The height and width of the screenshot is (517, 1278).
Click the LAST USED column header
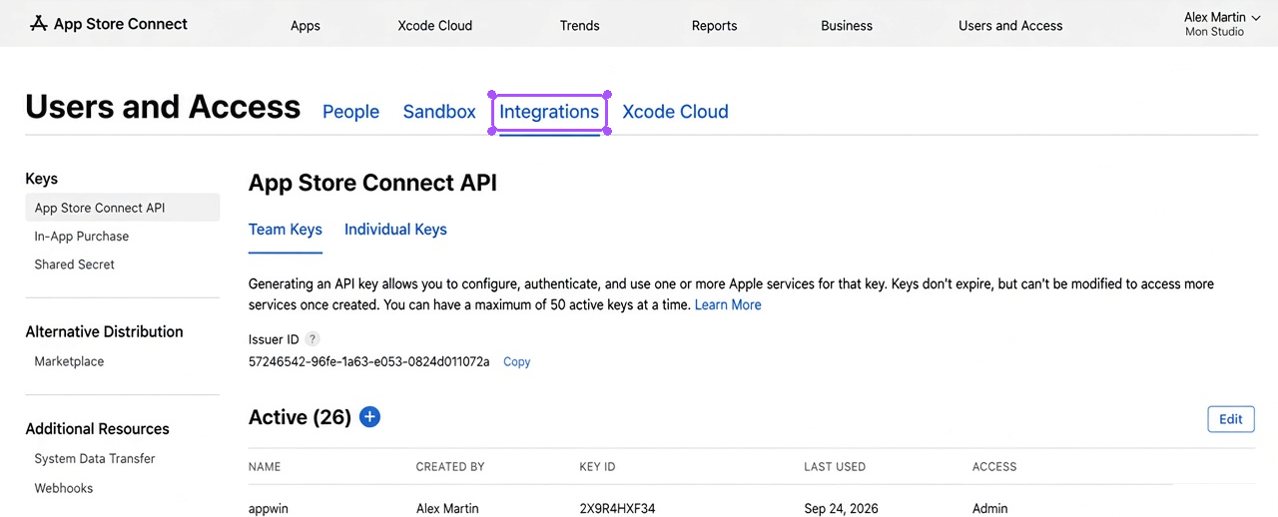835,467
